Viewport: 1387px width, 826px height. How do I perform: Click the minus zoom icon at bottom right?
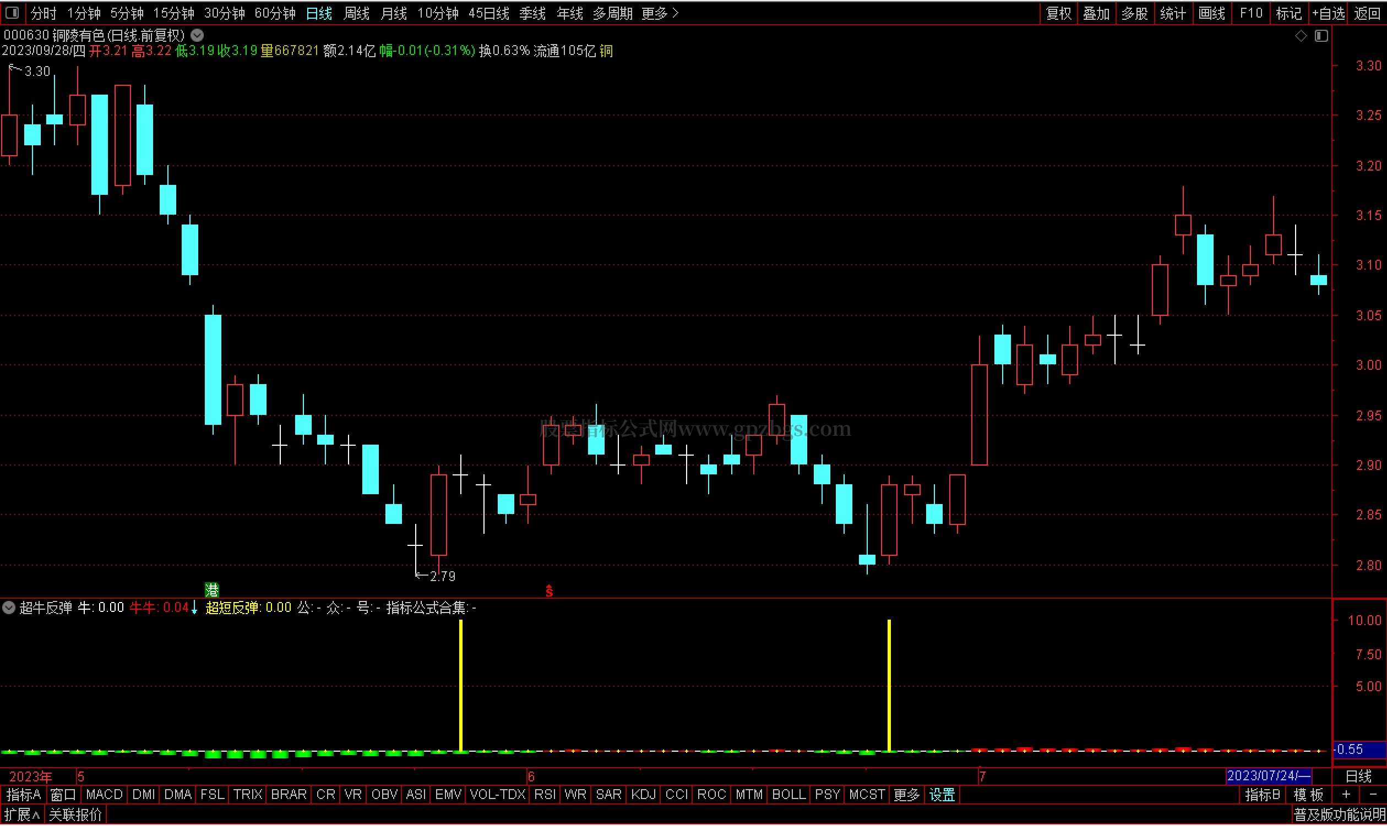coord(1372,795)
